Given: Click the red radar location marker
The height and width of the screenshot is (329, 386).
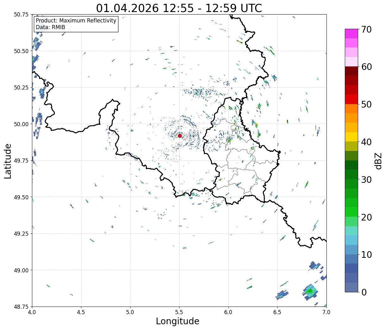Looking at the screenshot, I should click(180, 136).
